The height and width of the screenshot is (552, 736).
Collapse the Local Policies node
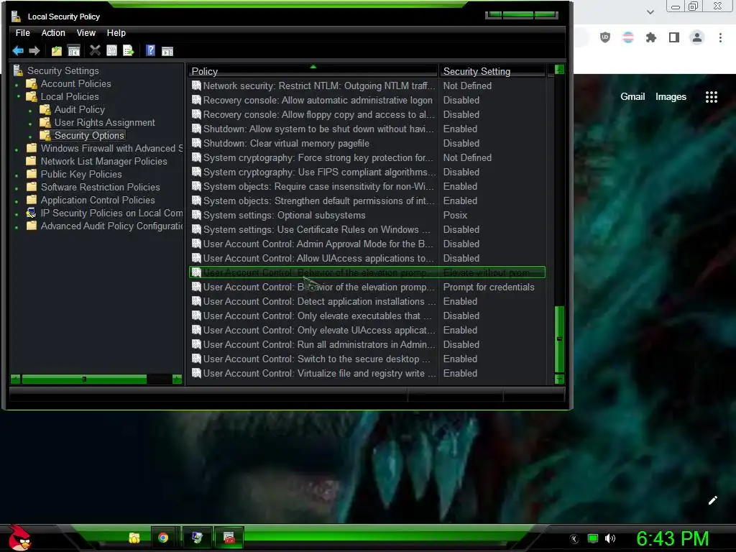[18, 97]
